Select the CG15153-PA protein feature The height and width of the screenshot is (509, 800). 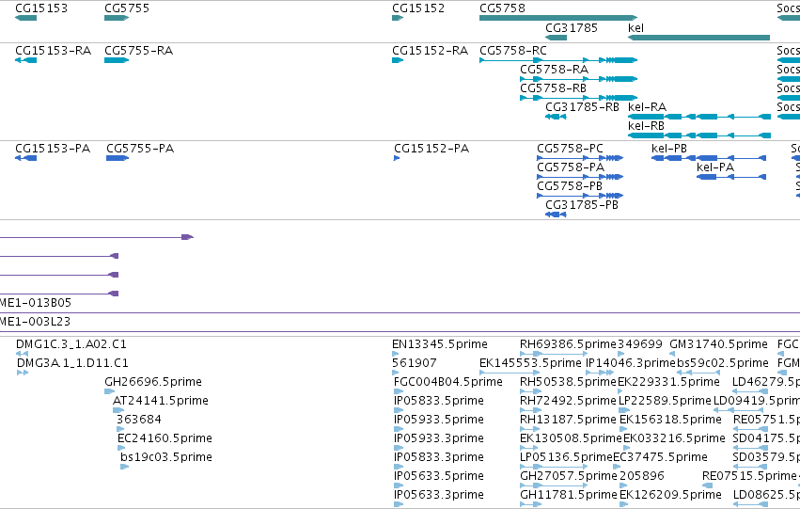[26, 158]
